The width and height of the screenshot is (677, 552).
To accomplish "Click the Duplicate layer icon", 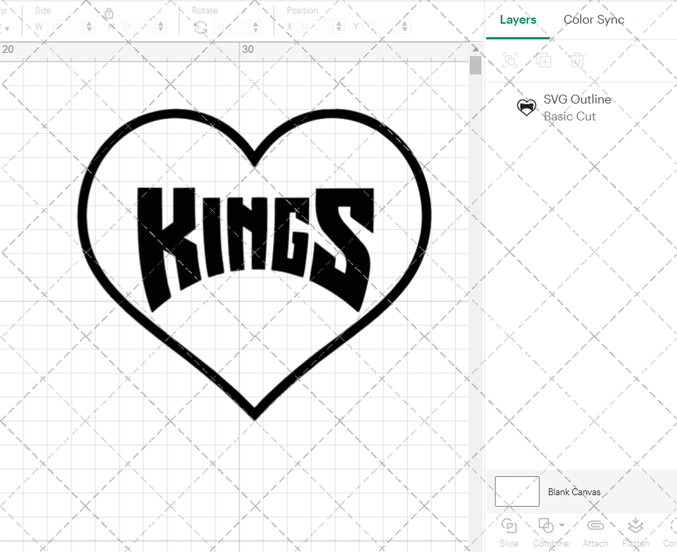I will 544,60.
